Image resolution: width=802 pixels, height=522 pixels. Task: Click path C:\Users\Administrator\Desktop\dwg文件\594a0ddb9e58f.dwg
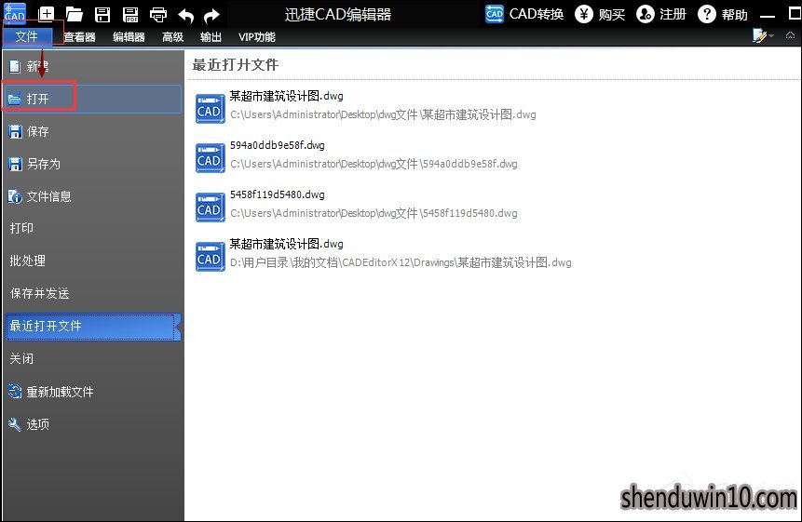click(374, 164)
